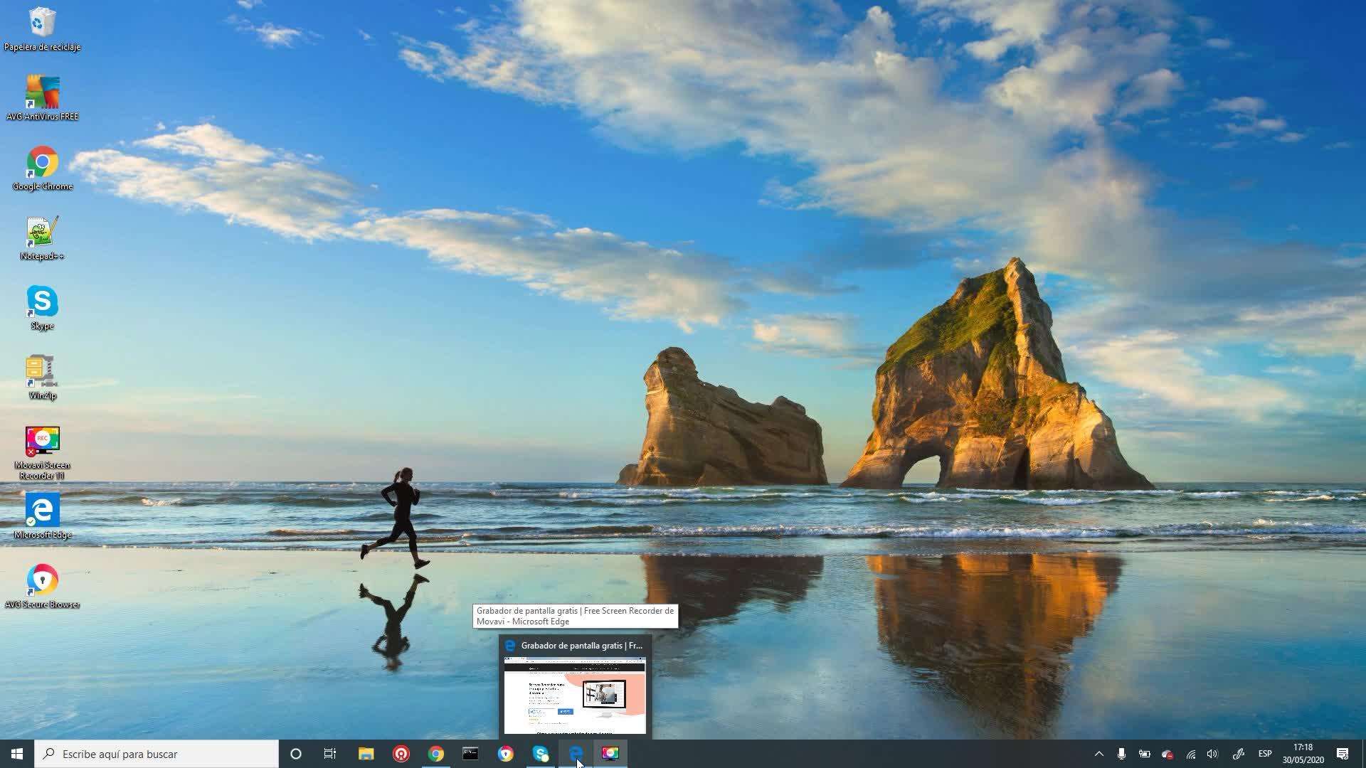Viewport: 1366px width, 768px height.
Task: Open File Explorer from the taskbar
Action: [x=366, y=754]
